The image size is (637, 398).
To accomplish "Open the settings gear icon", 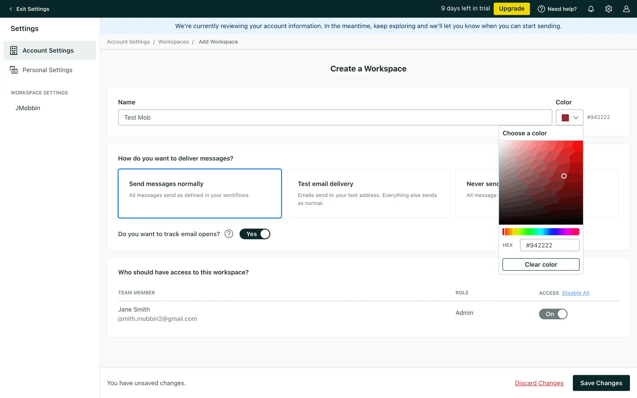I will 608,9.
